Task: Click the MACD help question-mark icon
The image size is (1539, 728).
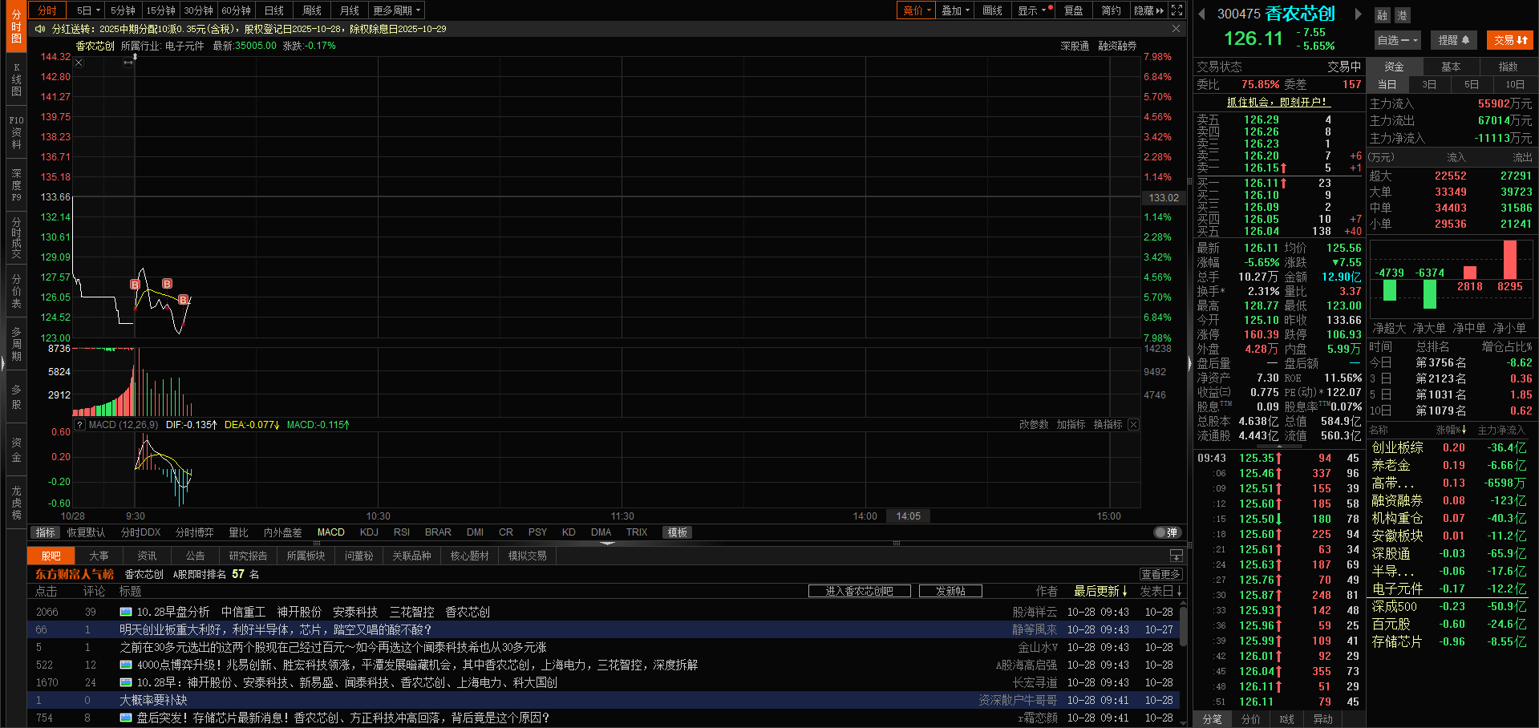Action: (80, 425)
